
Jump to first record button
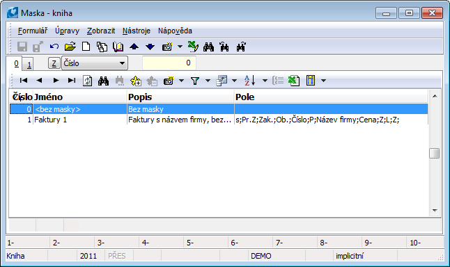tap(24, 81)
